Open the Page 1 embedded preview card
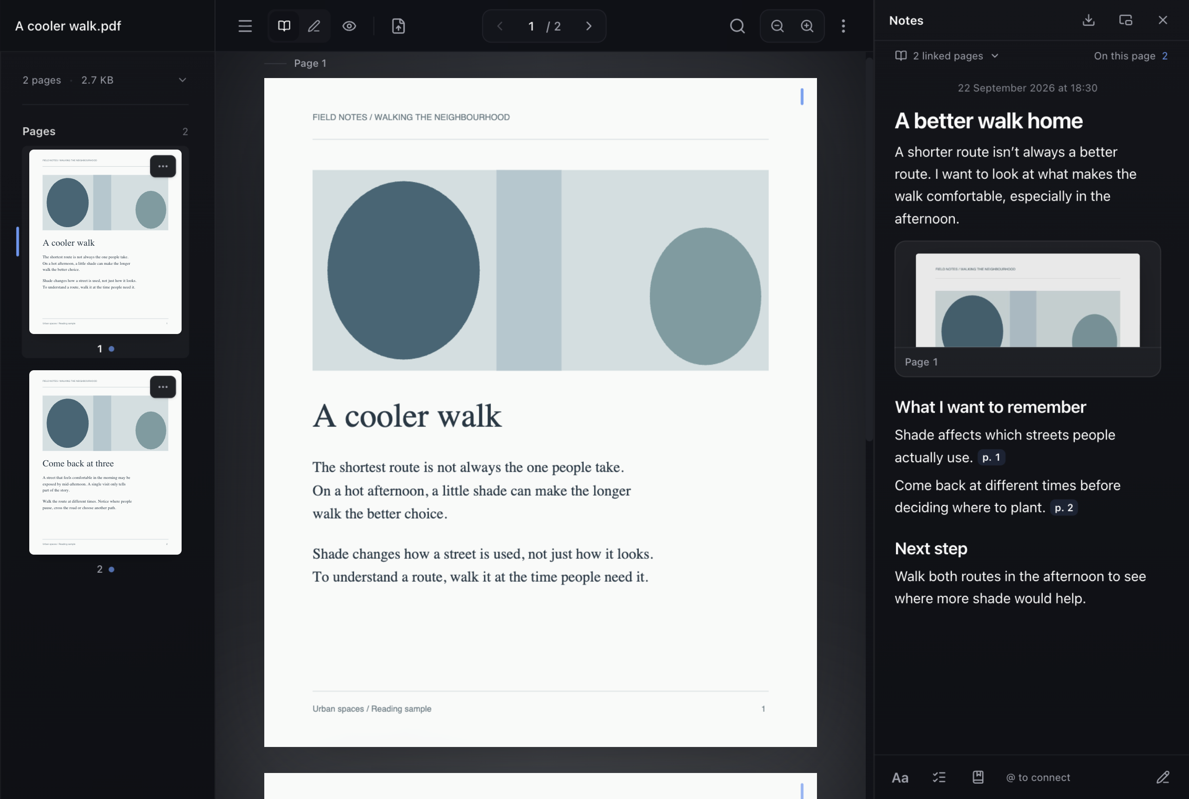This screenshot has width=1189, height=799. 1027,309
